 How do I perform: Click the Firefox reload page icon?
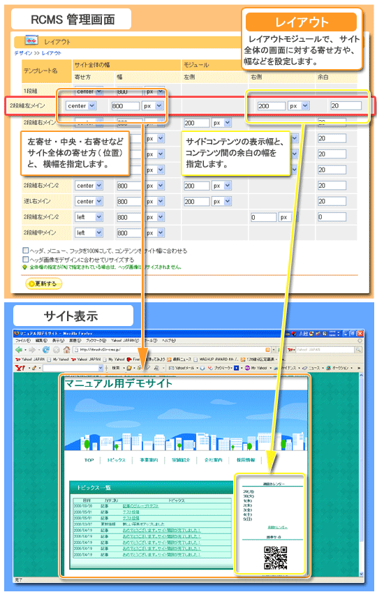coord(46,350)
